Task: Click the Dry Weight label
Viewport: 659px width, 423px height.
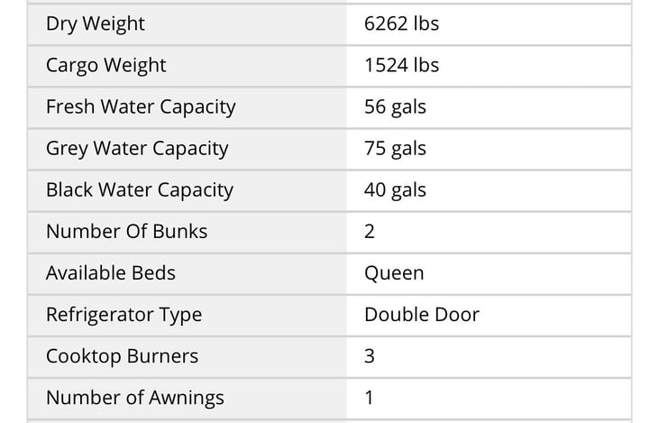Action: 96,24
